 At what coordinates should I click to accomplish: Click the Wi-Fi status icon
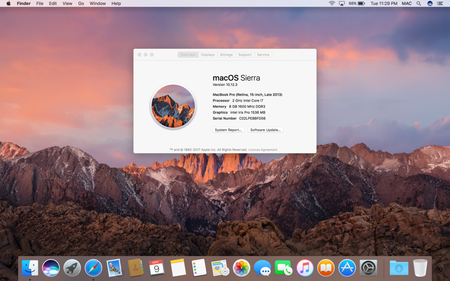click(332, 4)
